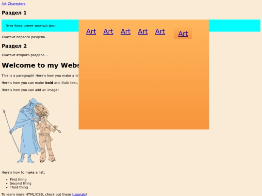Click the 'Third thing' list item
Screen dimensions: 262x196
(x=19, y=187)
